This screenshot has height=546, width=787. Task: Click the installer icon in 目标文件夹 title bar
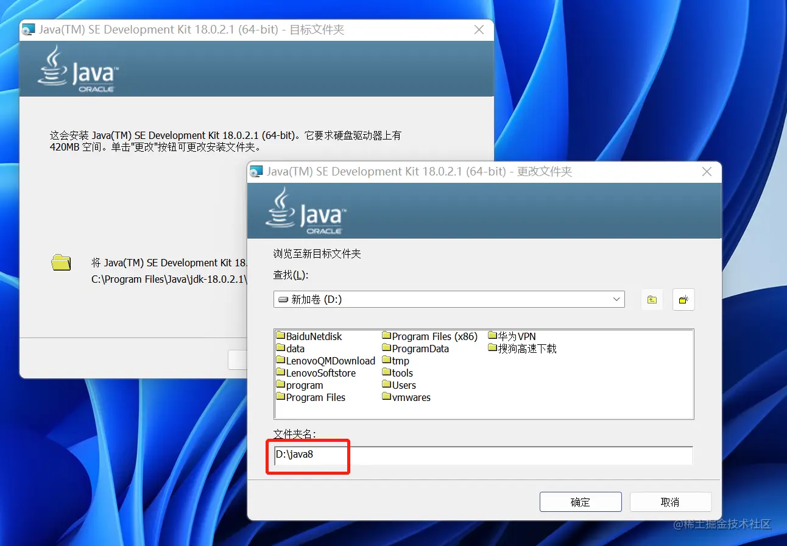pyautogui.click(x=29, y=30)
